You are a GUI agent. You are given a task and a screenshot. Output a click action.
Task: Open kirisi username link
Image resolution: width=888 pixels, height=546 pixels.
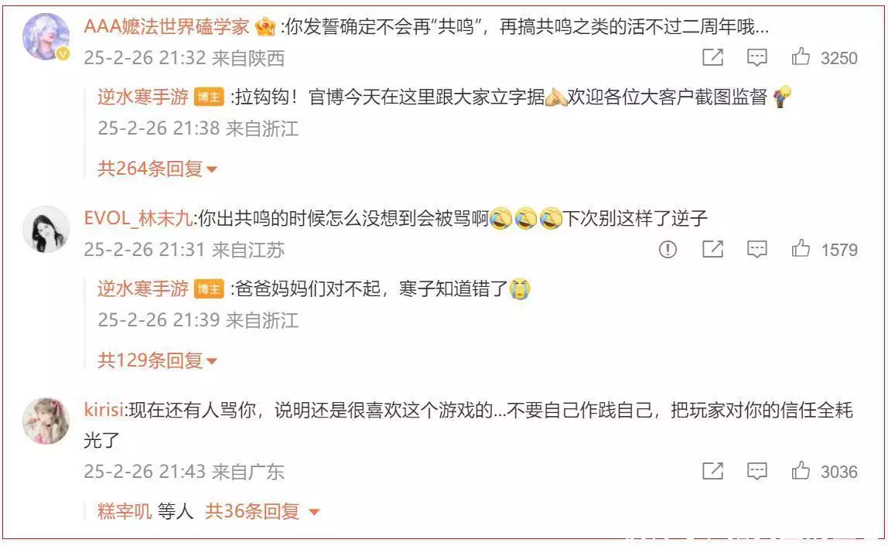click(x=104, y=410)
